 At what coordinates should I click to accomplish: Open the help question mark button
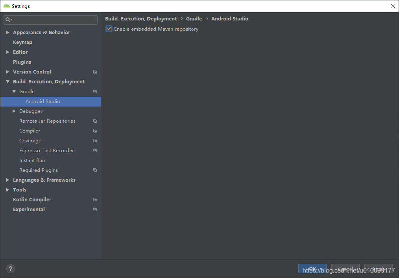[x=11, y=269]
